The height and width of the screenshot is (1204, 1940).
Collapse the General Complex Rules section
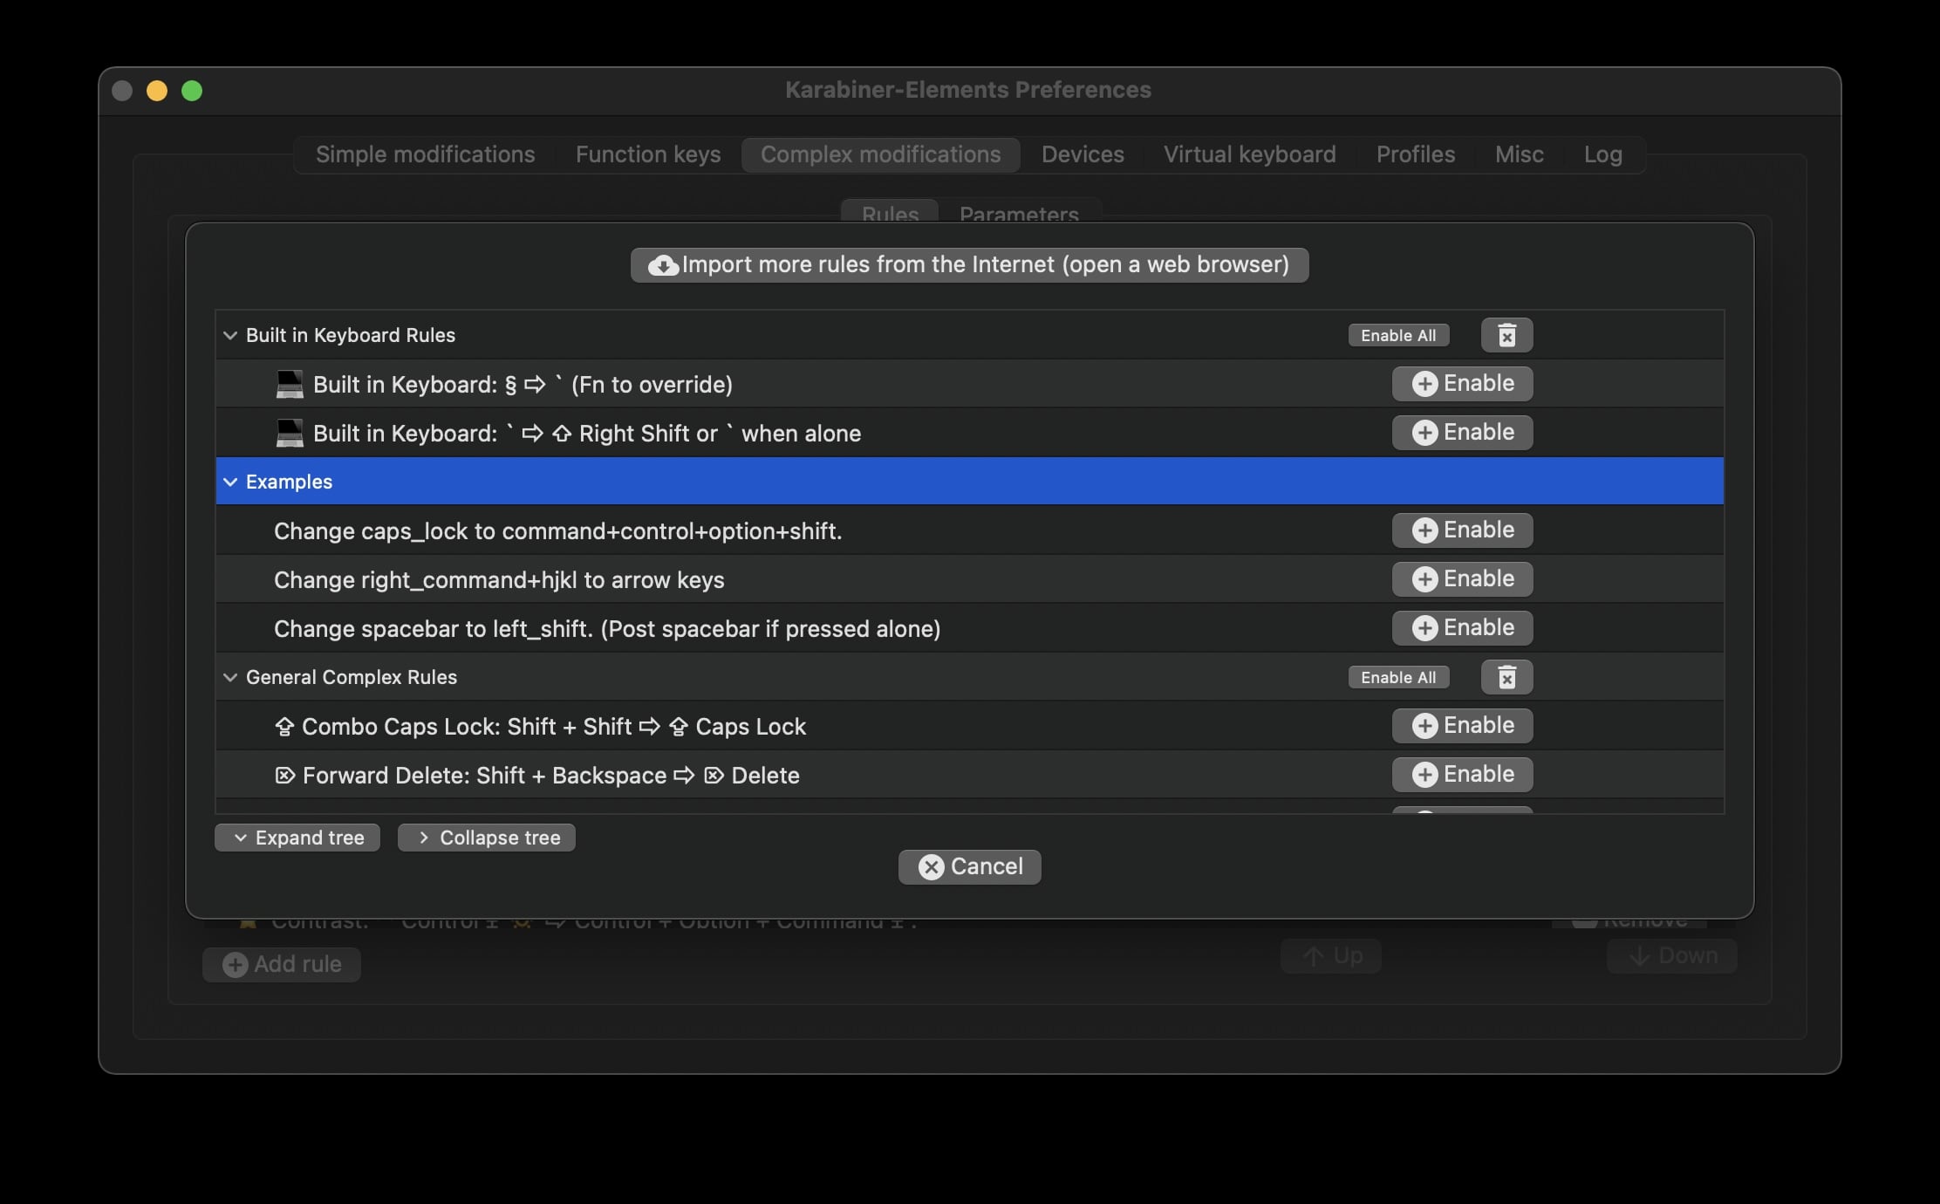(x=230, y=677)
